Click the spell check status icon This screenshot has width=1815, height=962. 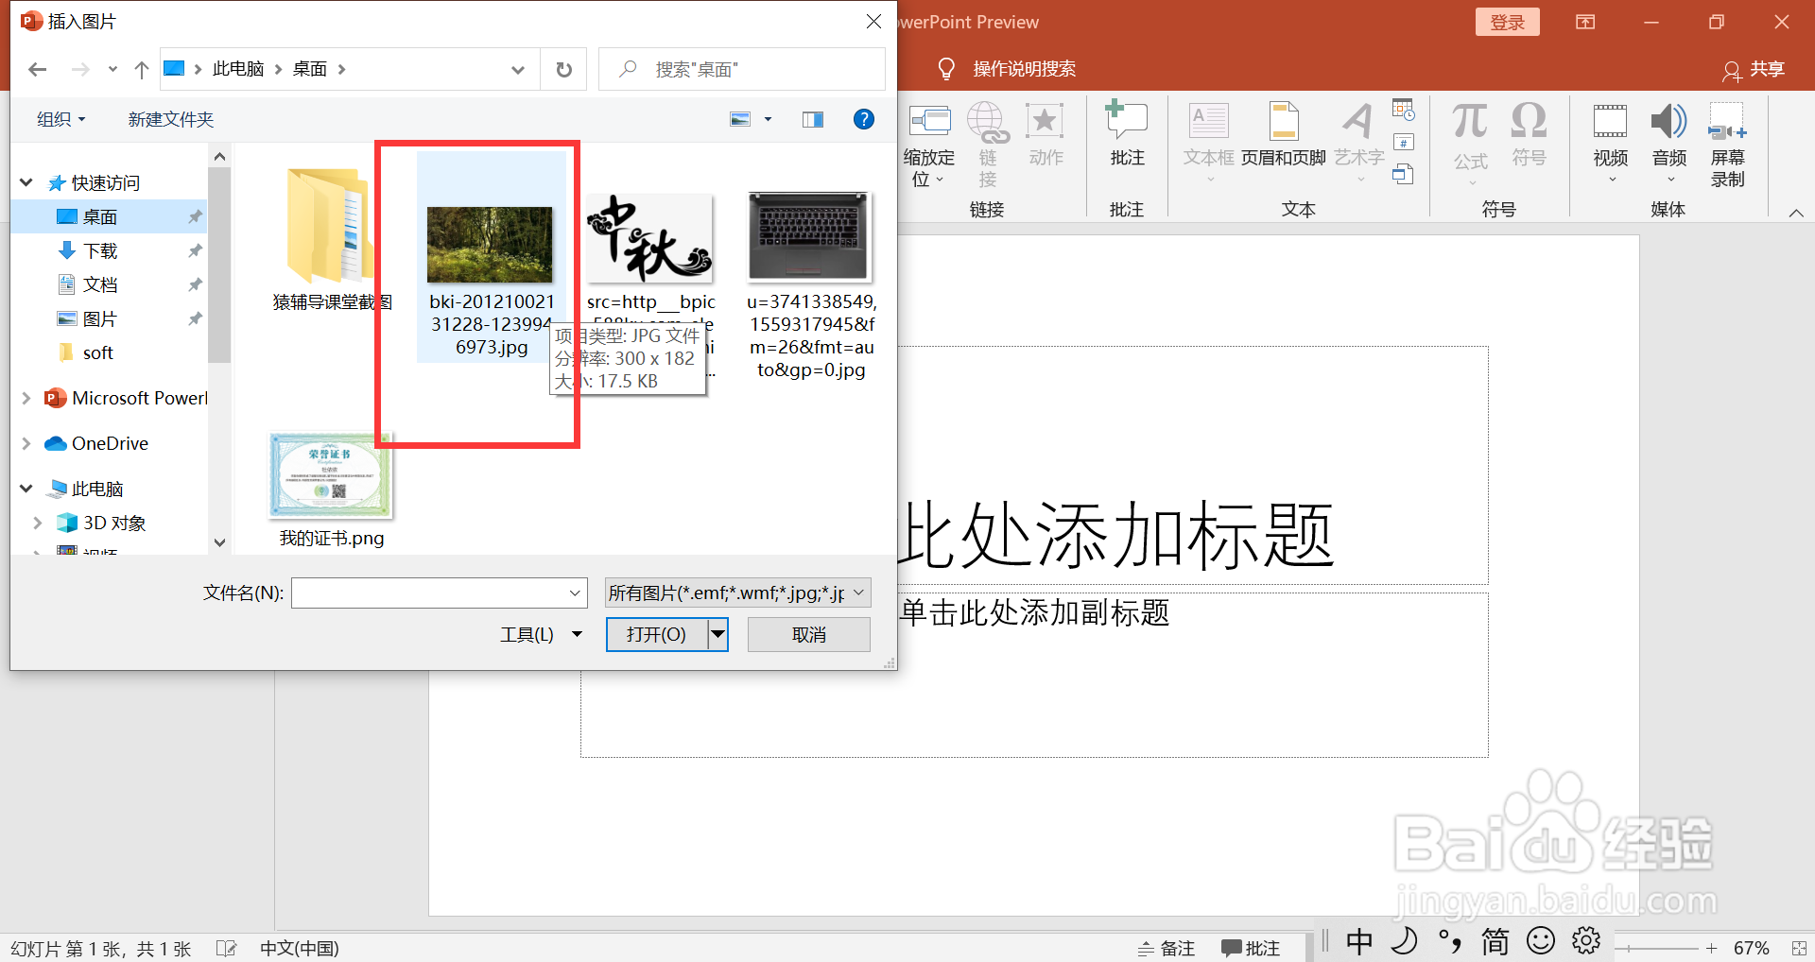226,948
